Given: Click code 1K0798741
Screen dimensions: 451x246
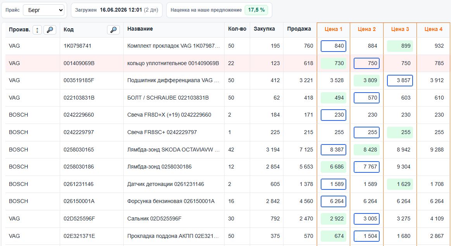Looking at the screenshot, I should [78, 46].
